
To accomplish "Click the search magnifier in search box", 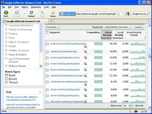I will coord(148,14).
